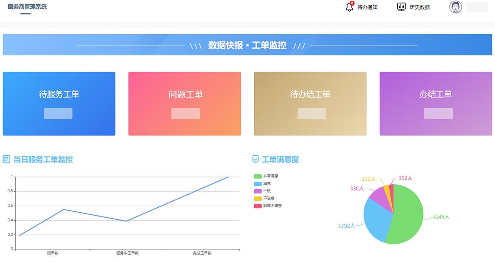The image size is (495, 265).
Task: Click the red notification count badge on the bell
Action: coord(351,3)
